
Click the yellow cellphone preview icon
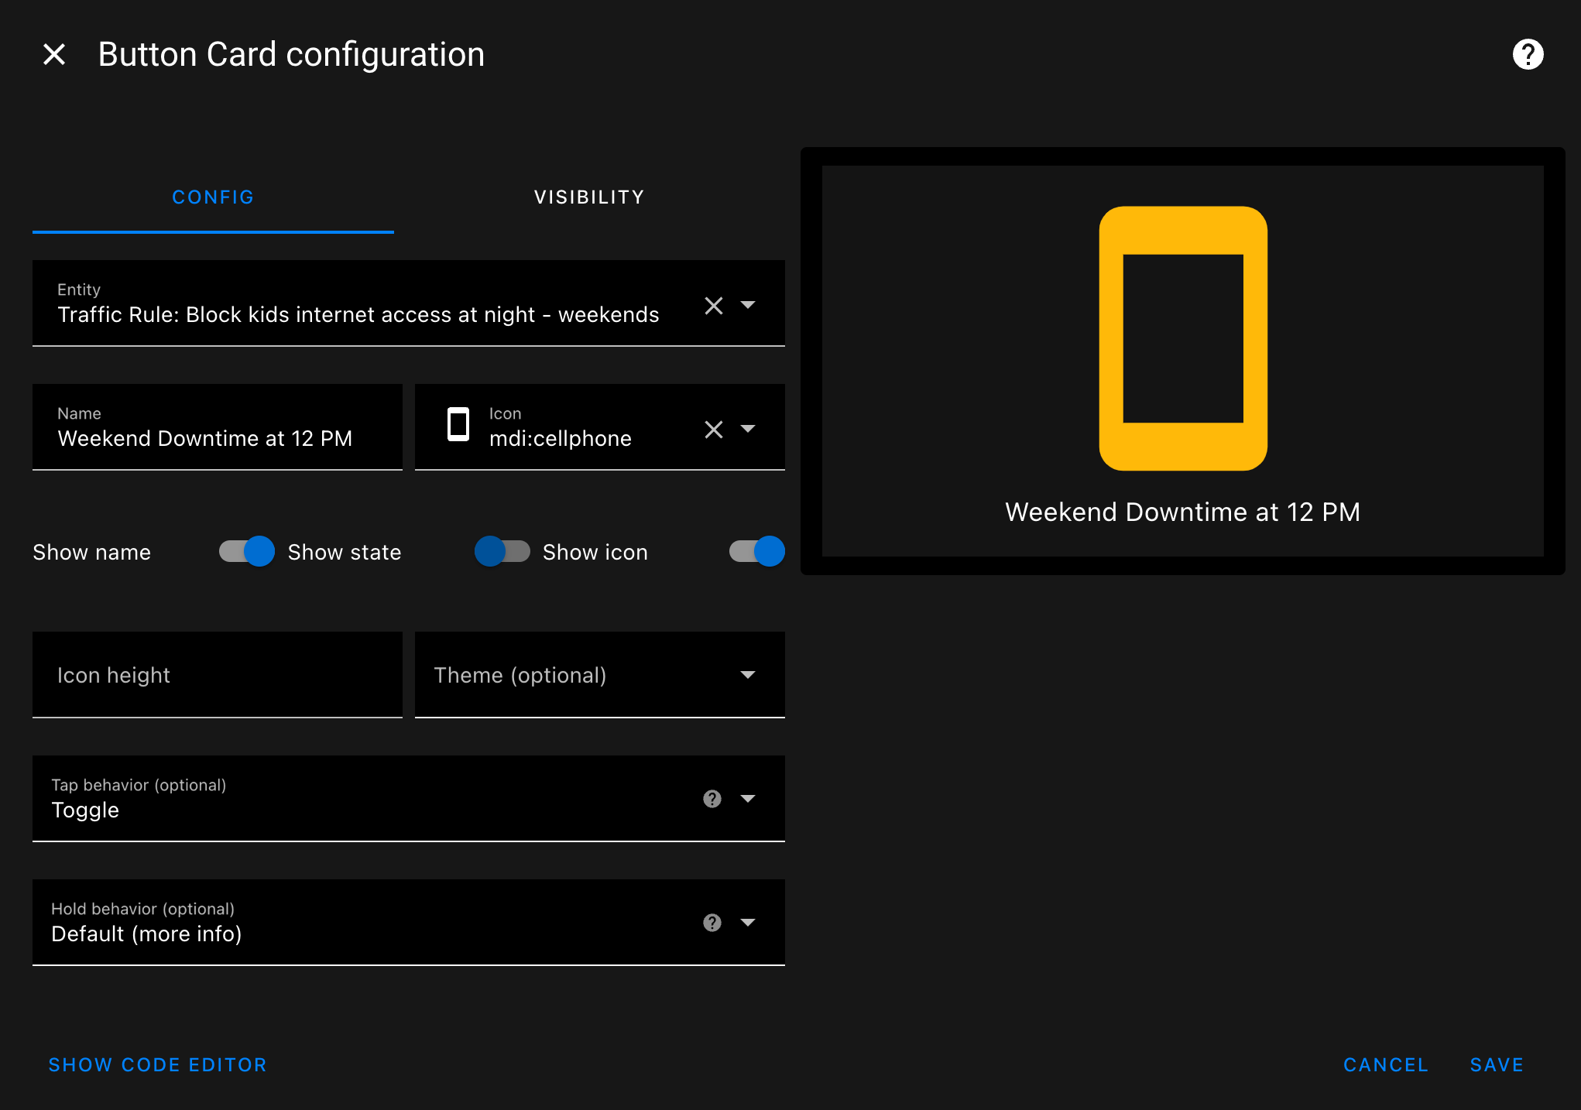coord(1182,338)
